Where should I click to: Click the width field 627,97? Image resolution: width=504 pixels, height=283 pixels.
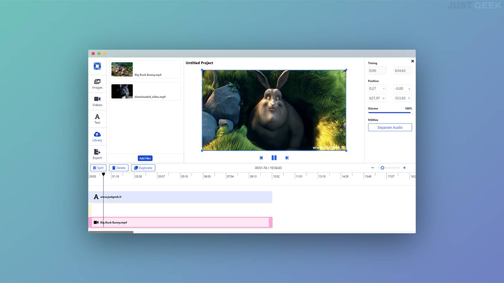click(377, 98)
